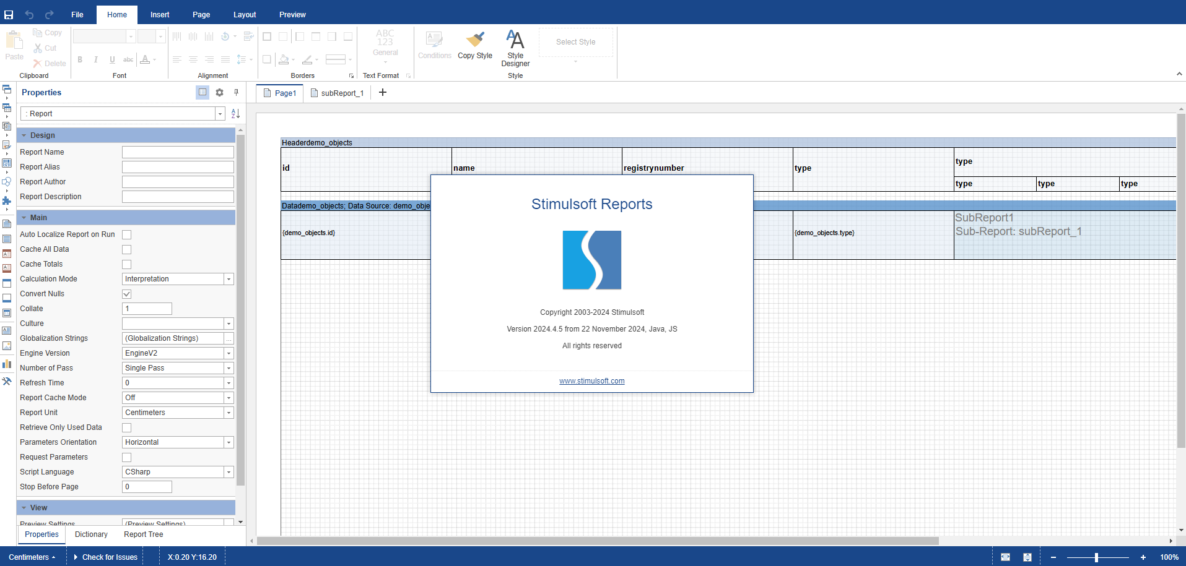Enable the Auto Localize Report on Run checkbox

click(127, 234)
